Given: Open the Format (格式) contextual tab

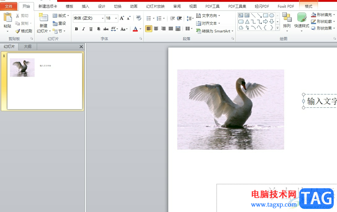Looking at the screenshot, I should pyautogui.click(x=308, y=6).
